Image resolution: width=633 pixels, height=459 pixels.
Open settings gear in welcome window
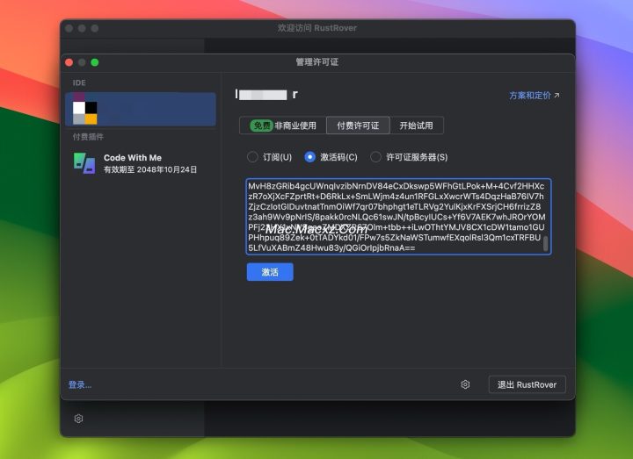coord(79,419)
